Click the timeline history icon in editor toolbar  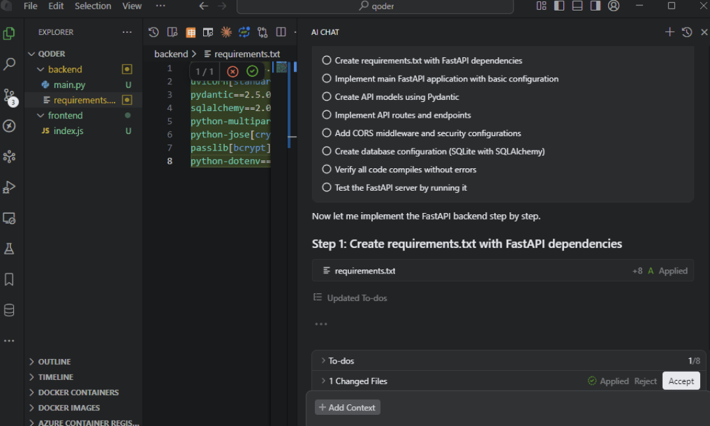click(153, 32)
